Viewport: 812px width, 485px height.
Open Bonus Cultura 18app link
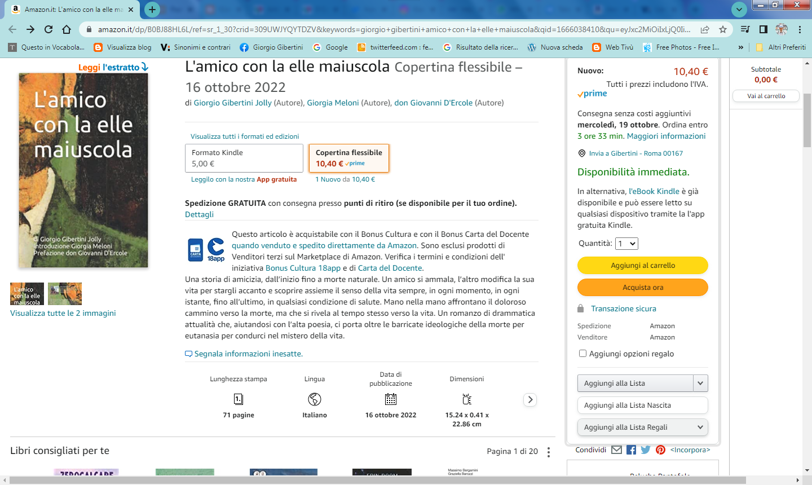303,268
